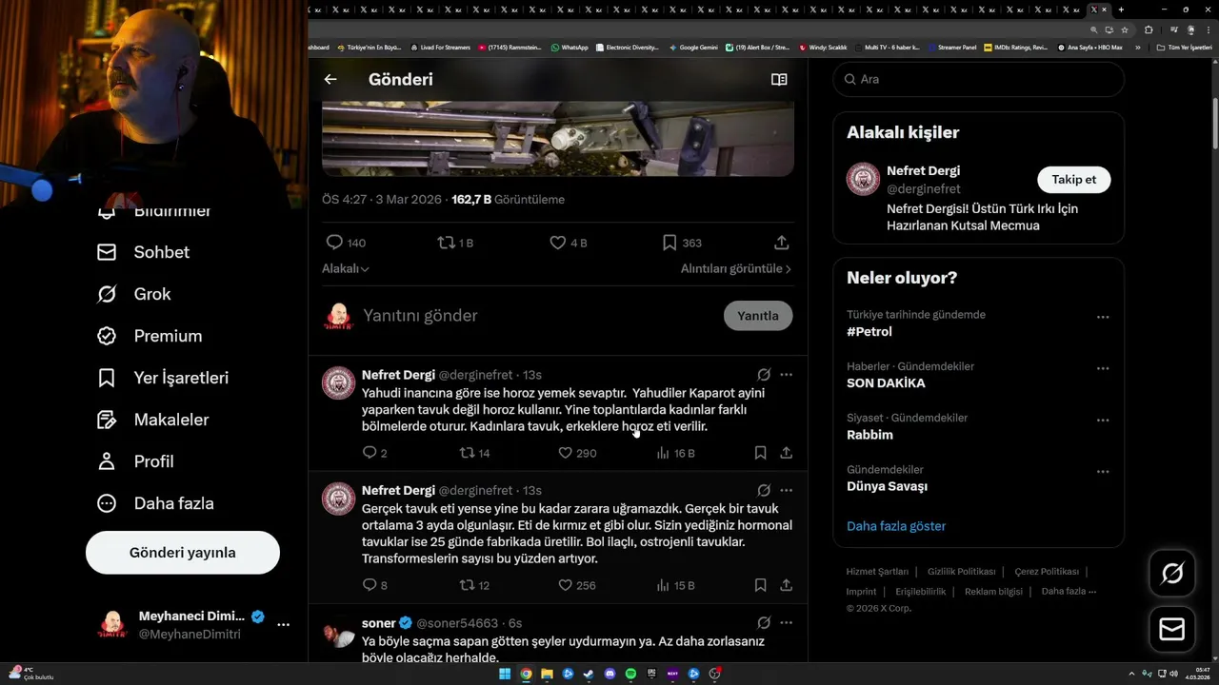This screenshot has width=1219, height=685.
Task: More options for SON DAKİKA trend
Action: [1103, 368]
